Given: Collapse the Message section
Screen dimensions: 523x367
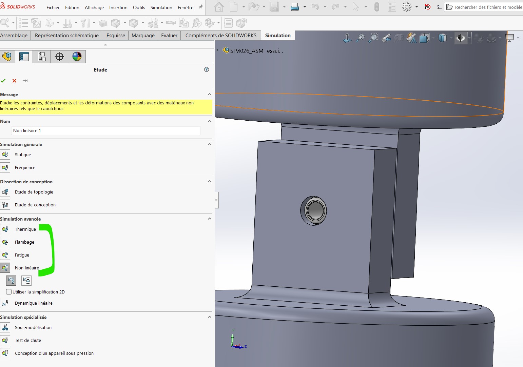Looking at the screenshot, I should tap(210, 94).
